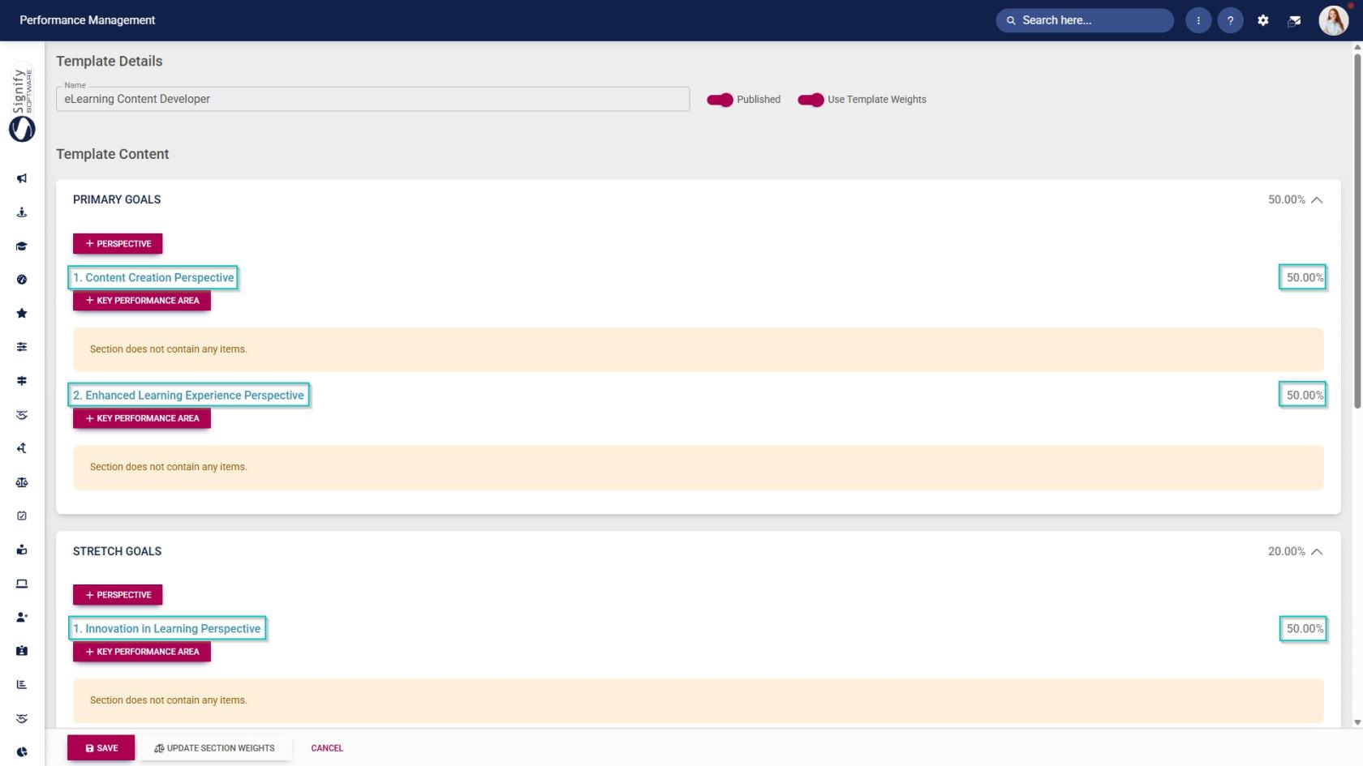Image resolution: width=1363 pixels, height=766 pixels.
Task: Click Save button
Action: (101, 748)
